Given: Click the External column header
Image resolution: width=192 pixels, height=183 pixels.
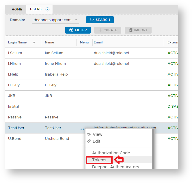Looking at the screenshot, I should coord(173,42).
